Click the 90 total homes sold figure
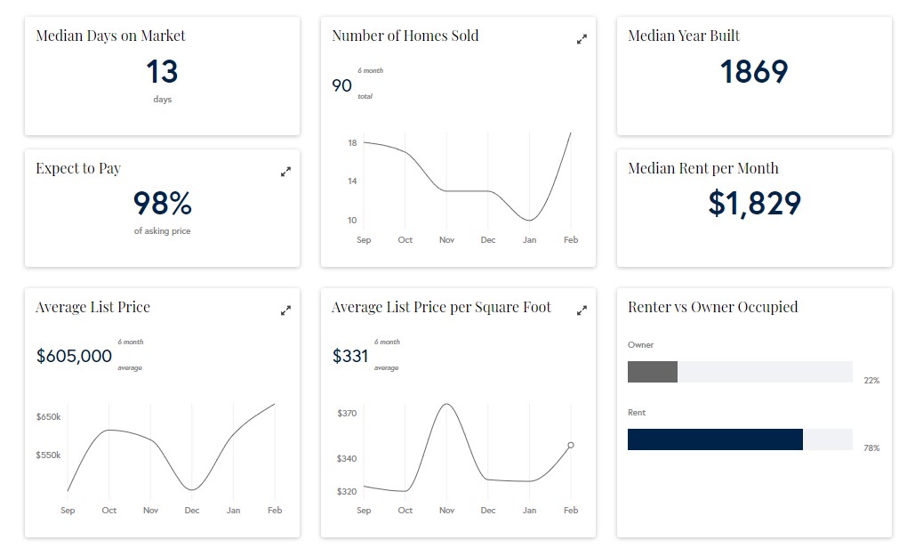The image size is (915, 548). click(341, 85)
